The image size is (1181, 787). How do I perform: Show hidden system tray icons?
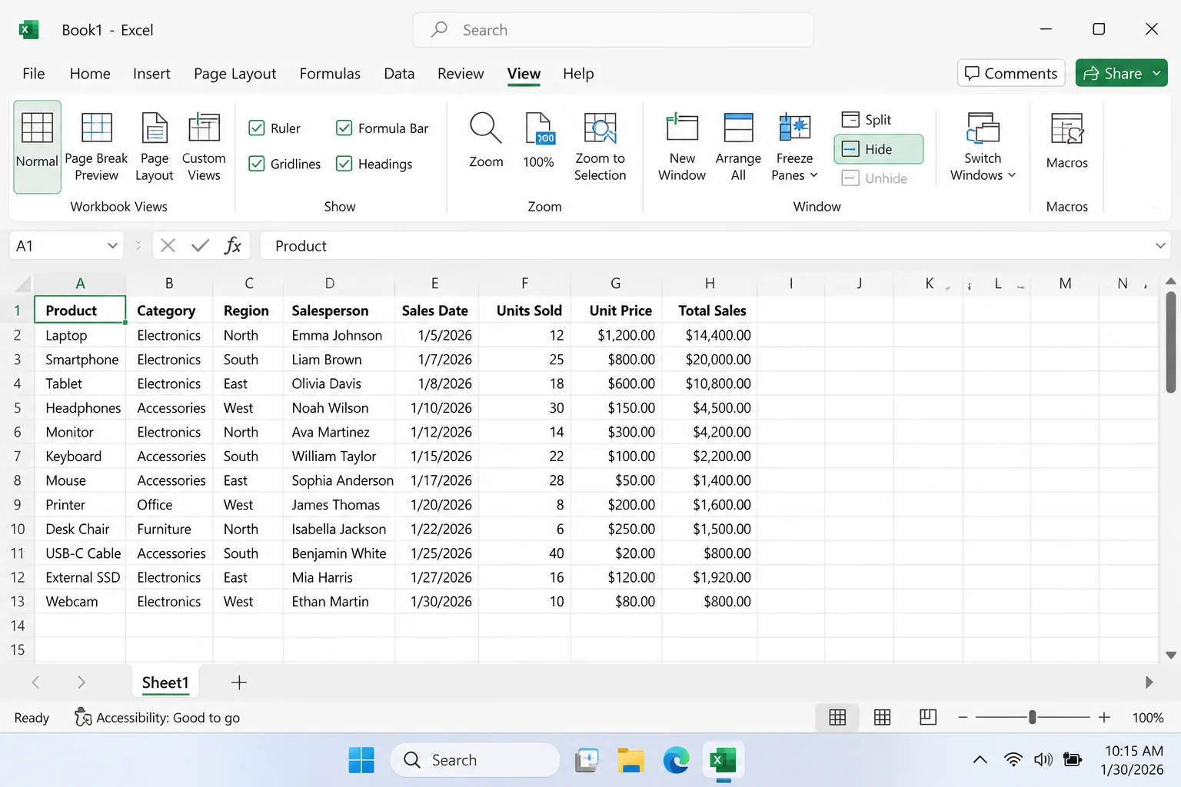coord(980,760)
